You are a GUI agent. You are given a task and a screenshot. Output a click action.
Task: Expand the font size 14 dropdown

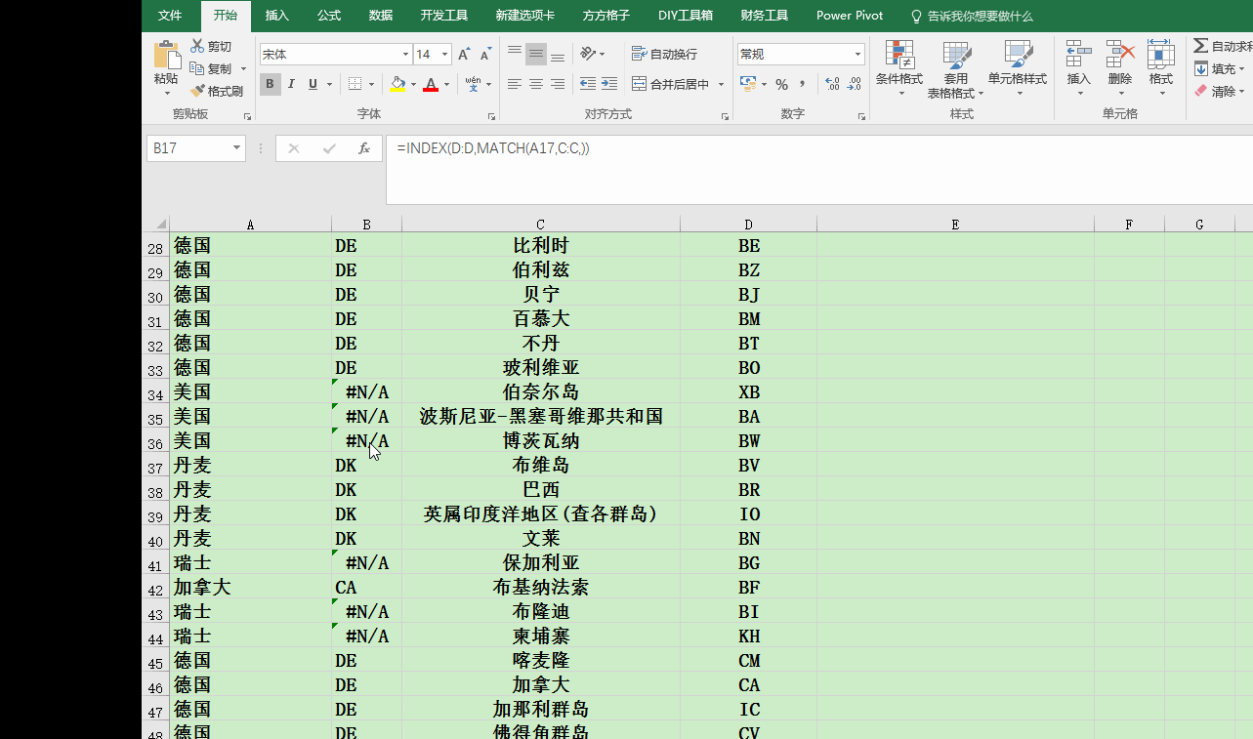[x=445, y=55]
